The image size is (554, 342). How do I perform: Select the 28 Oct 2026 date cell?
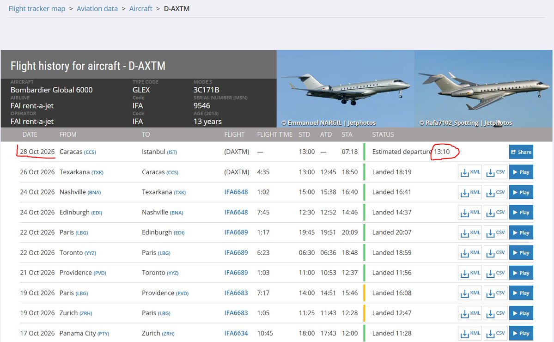pos(37,152)
